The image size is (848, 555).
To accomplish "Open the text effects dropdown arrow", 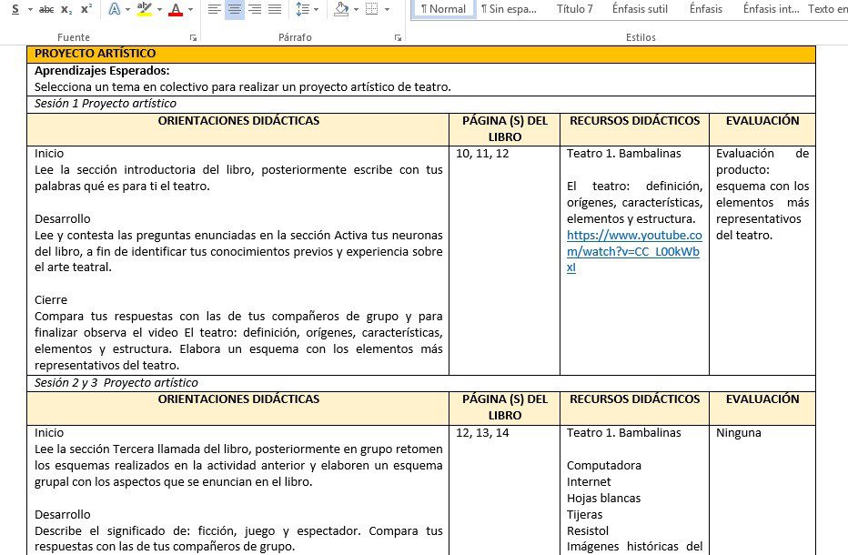I will click(127, 9).
